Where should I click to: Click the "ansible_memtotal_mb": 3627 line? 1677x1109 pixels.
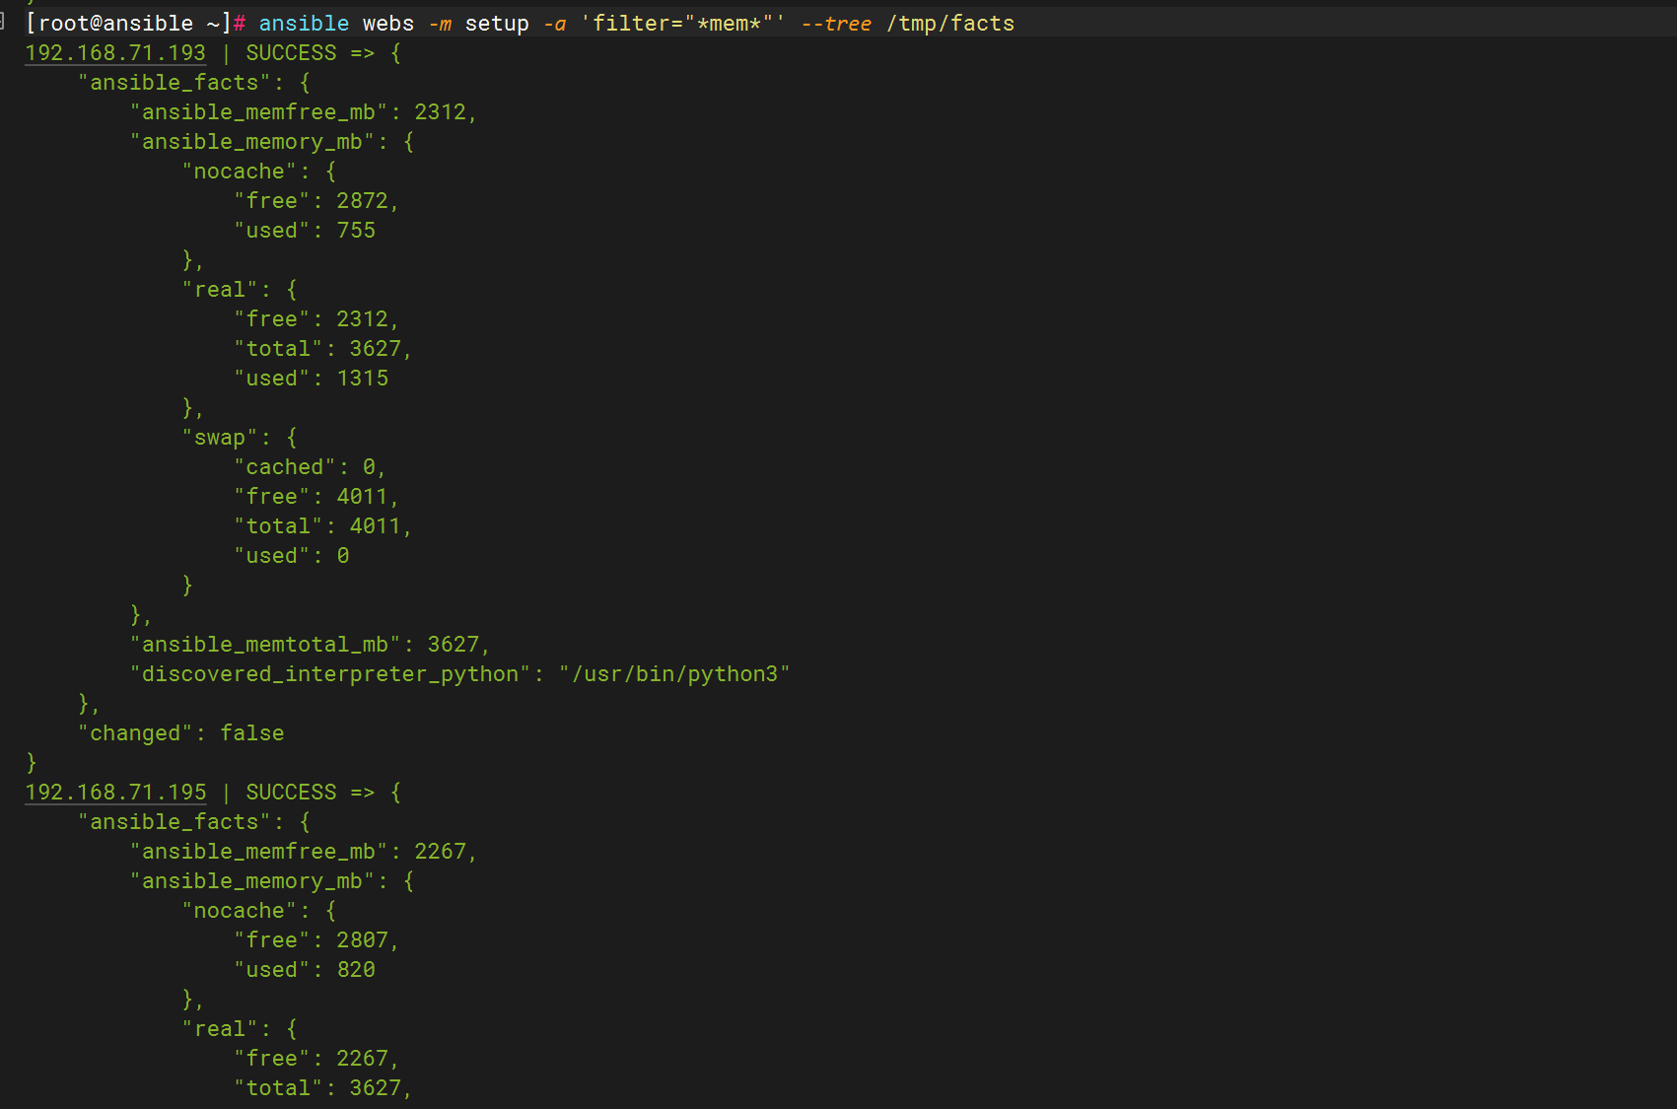click(x=310, y=645)
